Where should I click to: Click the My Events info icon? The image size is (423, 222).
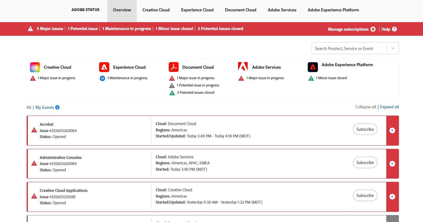(x=57, y=107)
